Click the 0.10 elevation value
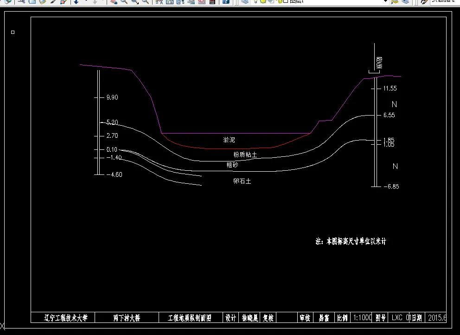 (x=112, y=149)
